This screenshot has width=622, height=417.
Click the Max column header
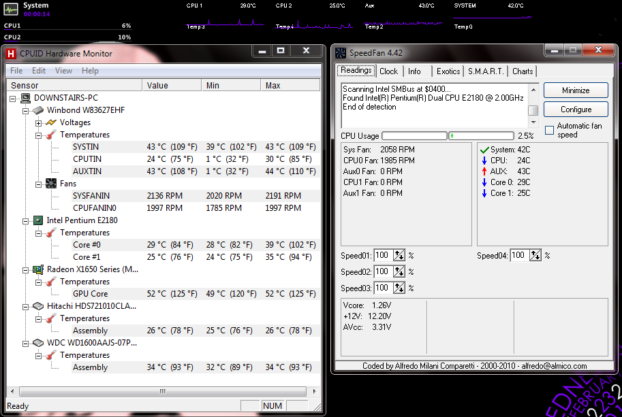(x=290, y=85)
